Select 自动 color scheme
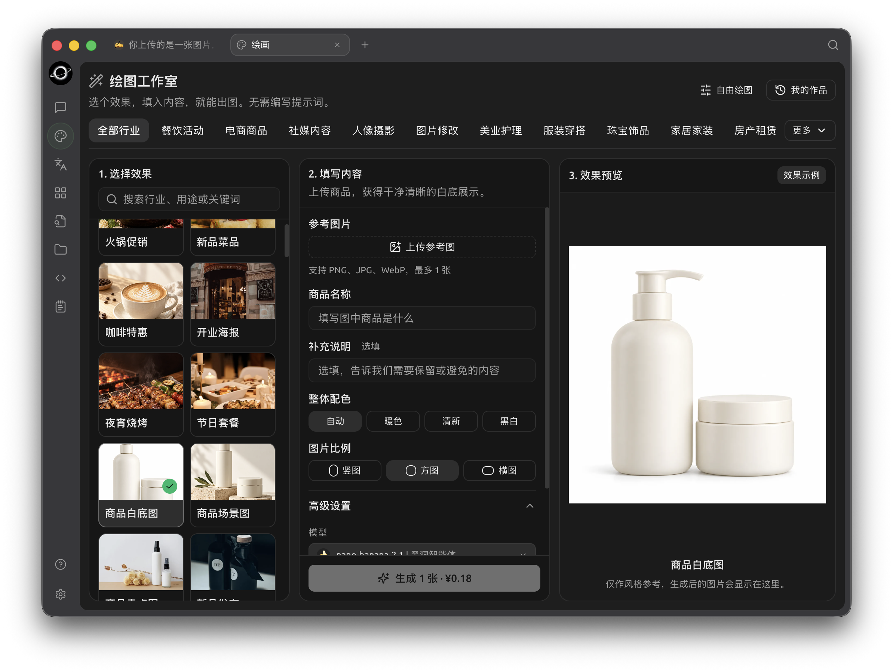The image size is (893, 672). pyautogui.click(x=335, y=421)
